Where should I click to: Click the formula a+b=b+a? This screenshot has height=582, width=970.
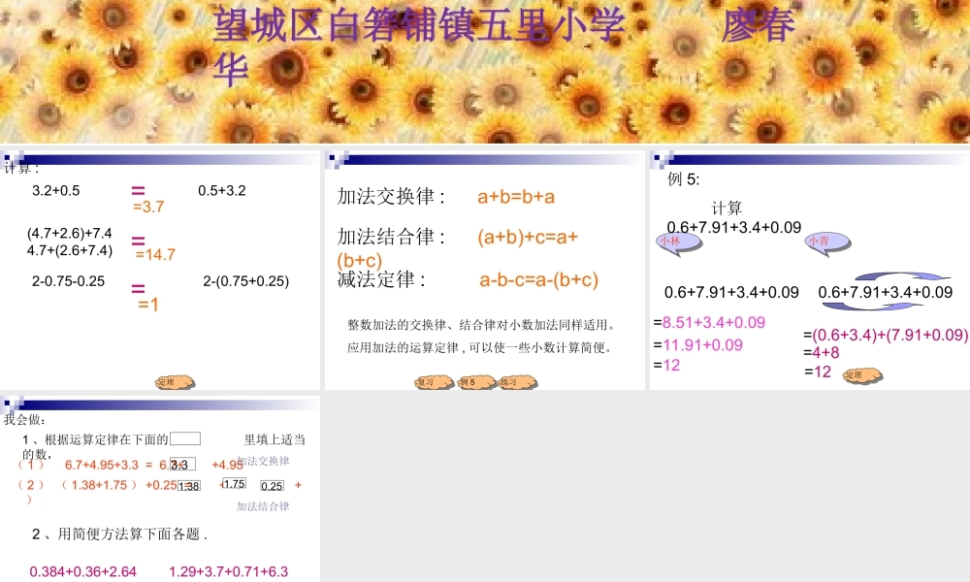516,197
